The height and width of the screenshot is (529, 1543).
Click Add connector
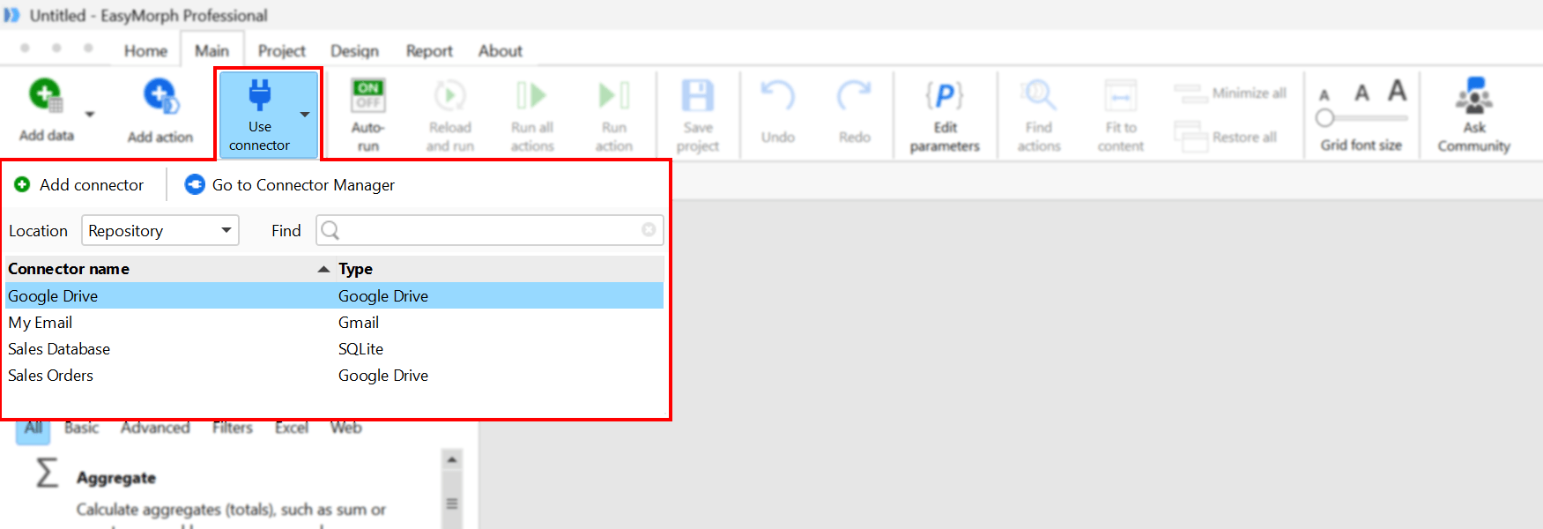pos(79,185)
